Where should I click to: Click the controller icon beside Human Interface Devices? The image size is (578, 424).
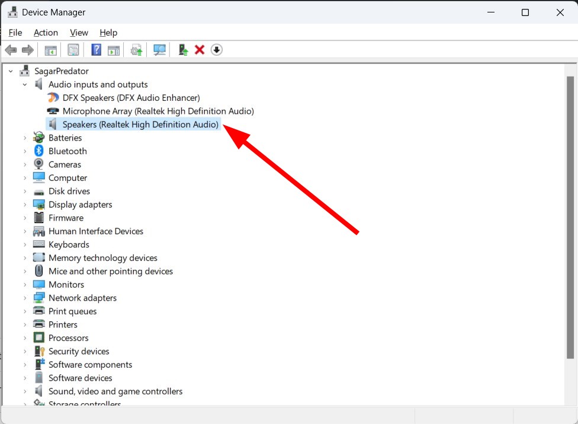point(38,231)
